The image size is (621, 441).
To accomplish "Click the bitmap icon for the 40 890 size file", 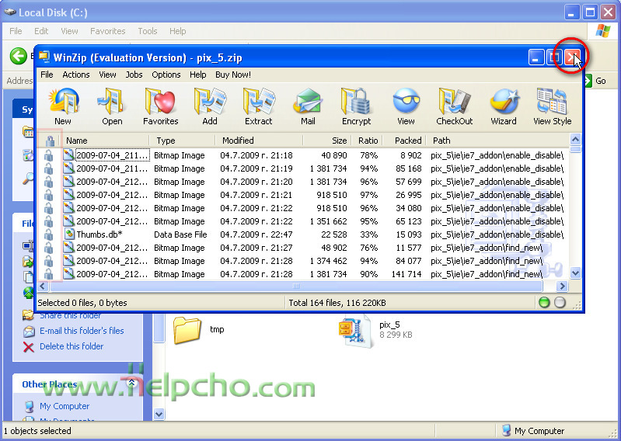I will pyautogui.click(x=69, y=155).
